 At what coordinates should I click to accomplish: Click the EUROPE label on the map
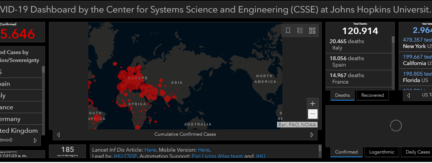click(x=138, y=78)
